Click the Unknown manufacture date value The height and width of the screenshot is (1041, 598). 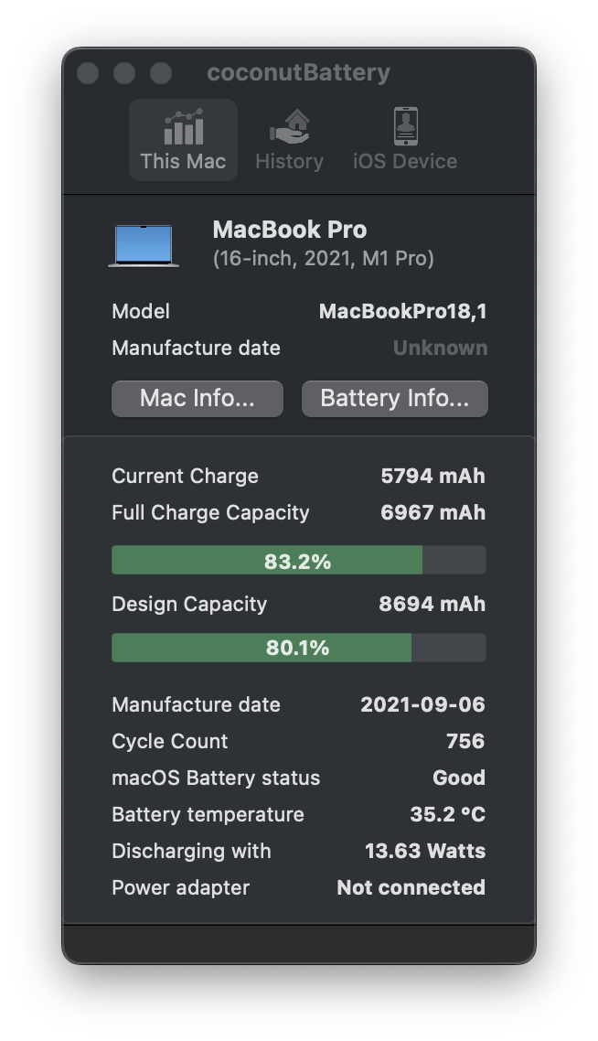pyautogui.click(x=440, y=348)
